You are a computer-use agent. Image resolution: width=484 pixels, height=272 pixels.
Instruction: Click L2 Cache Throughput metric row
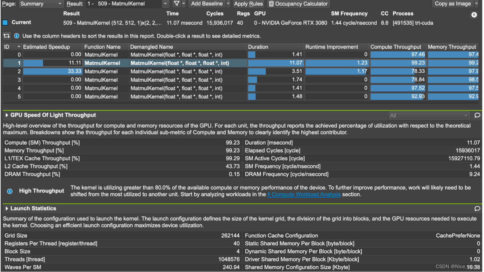(122, 166)
